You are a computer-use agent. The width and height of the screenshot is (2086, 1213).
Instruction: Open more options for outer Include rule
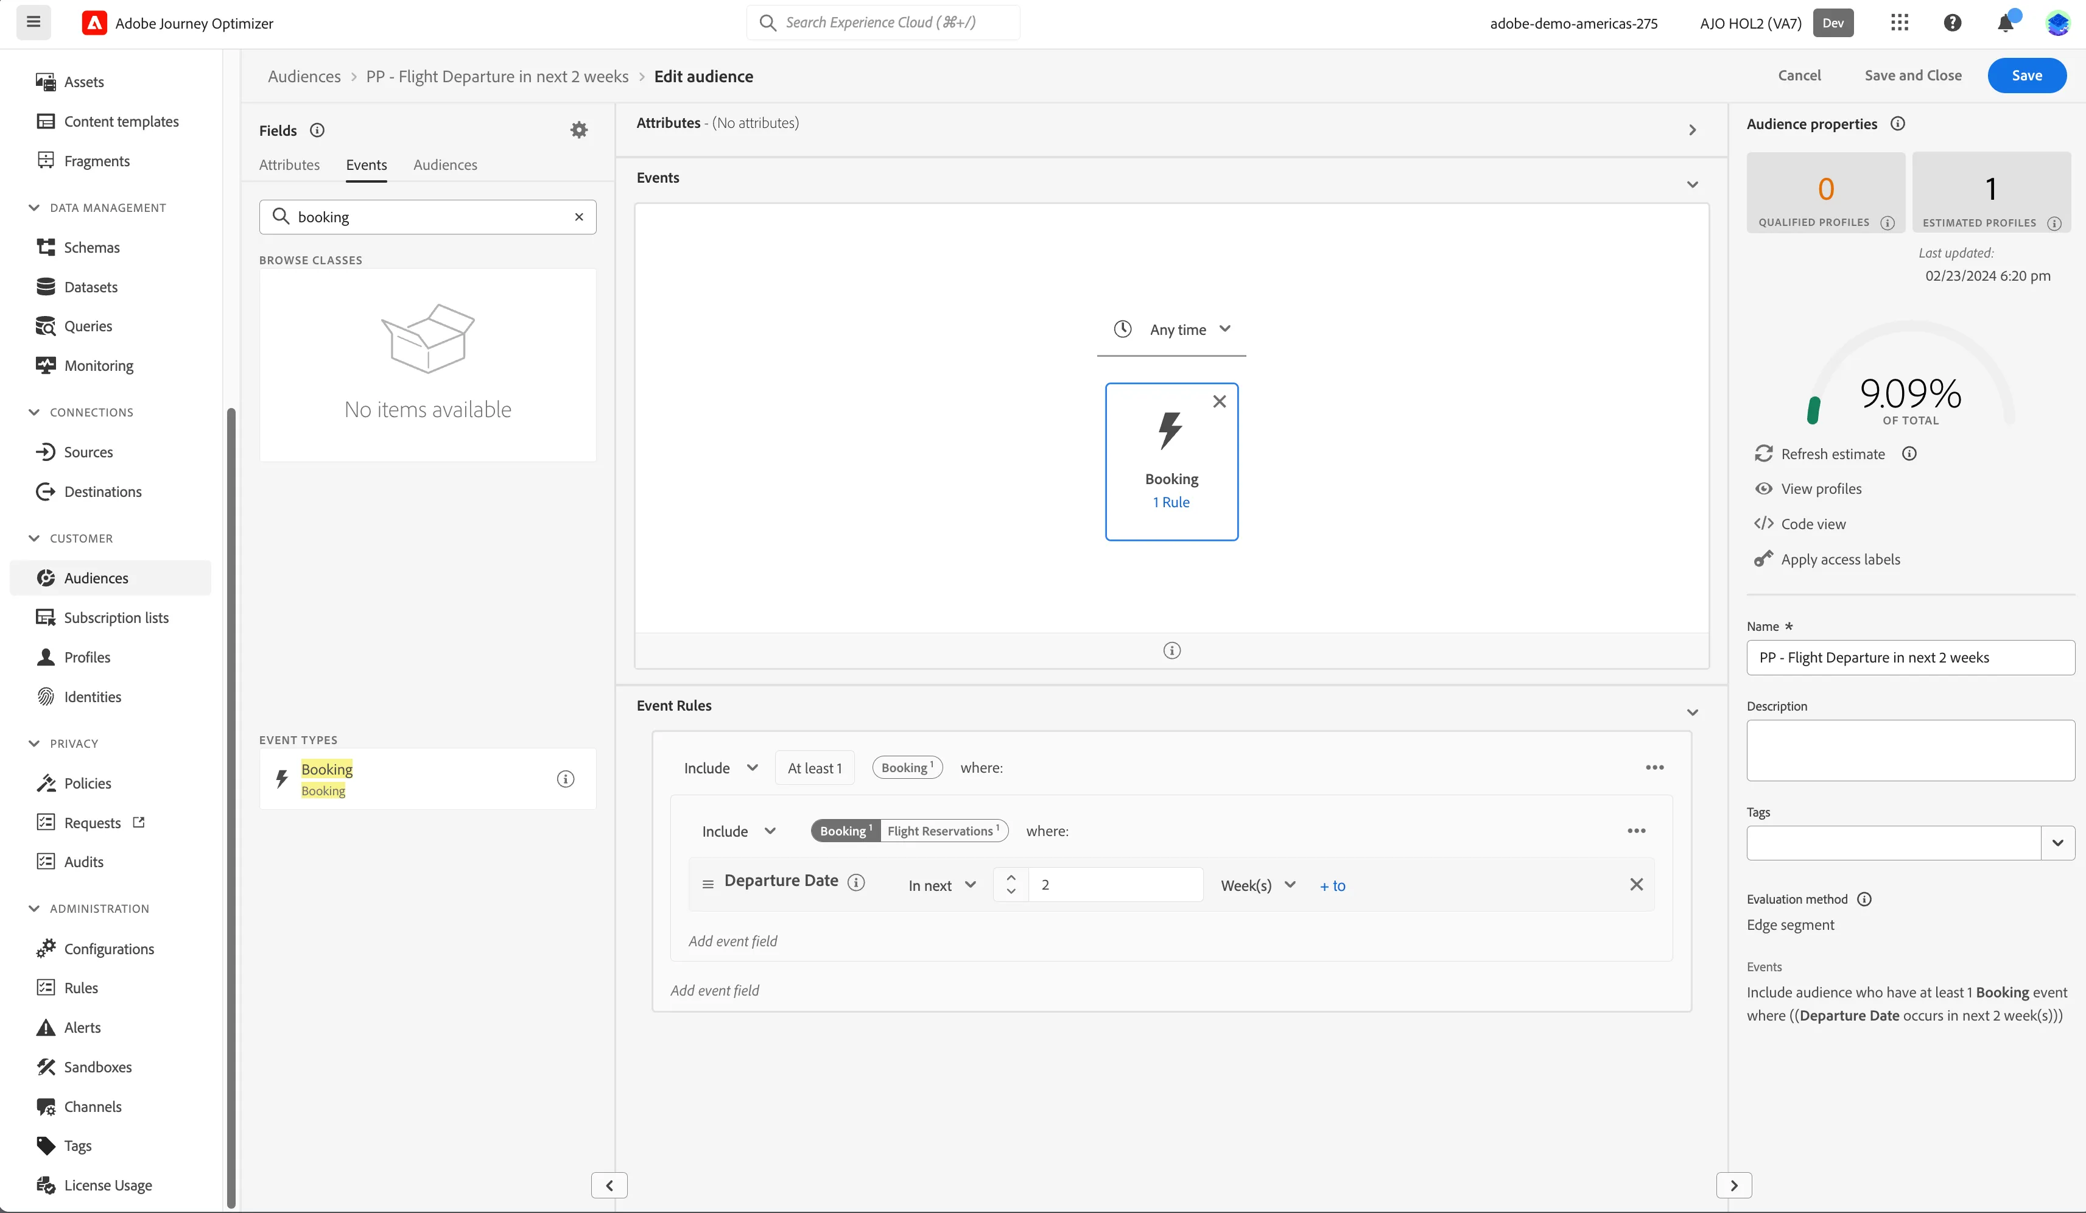point(1654,767)
